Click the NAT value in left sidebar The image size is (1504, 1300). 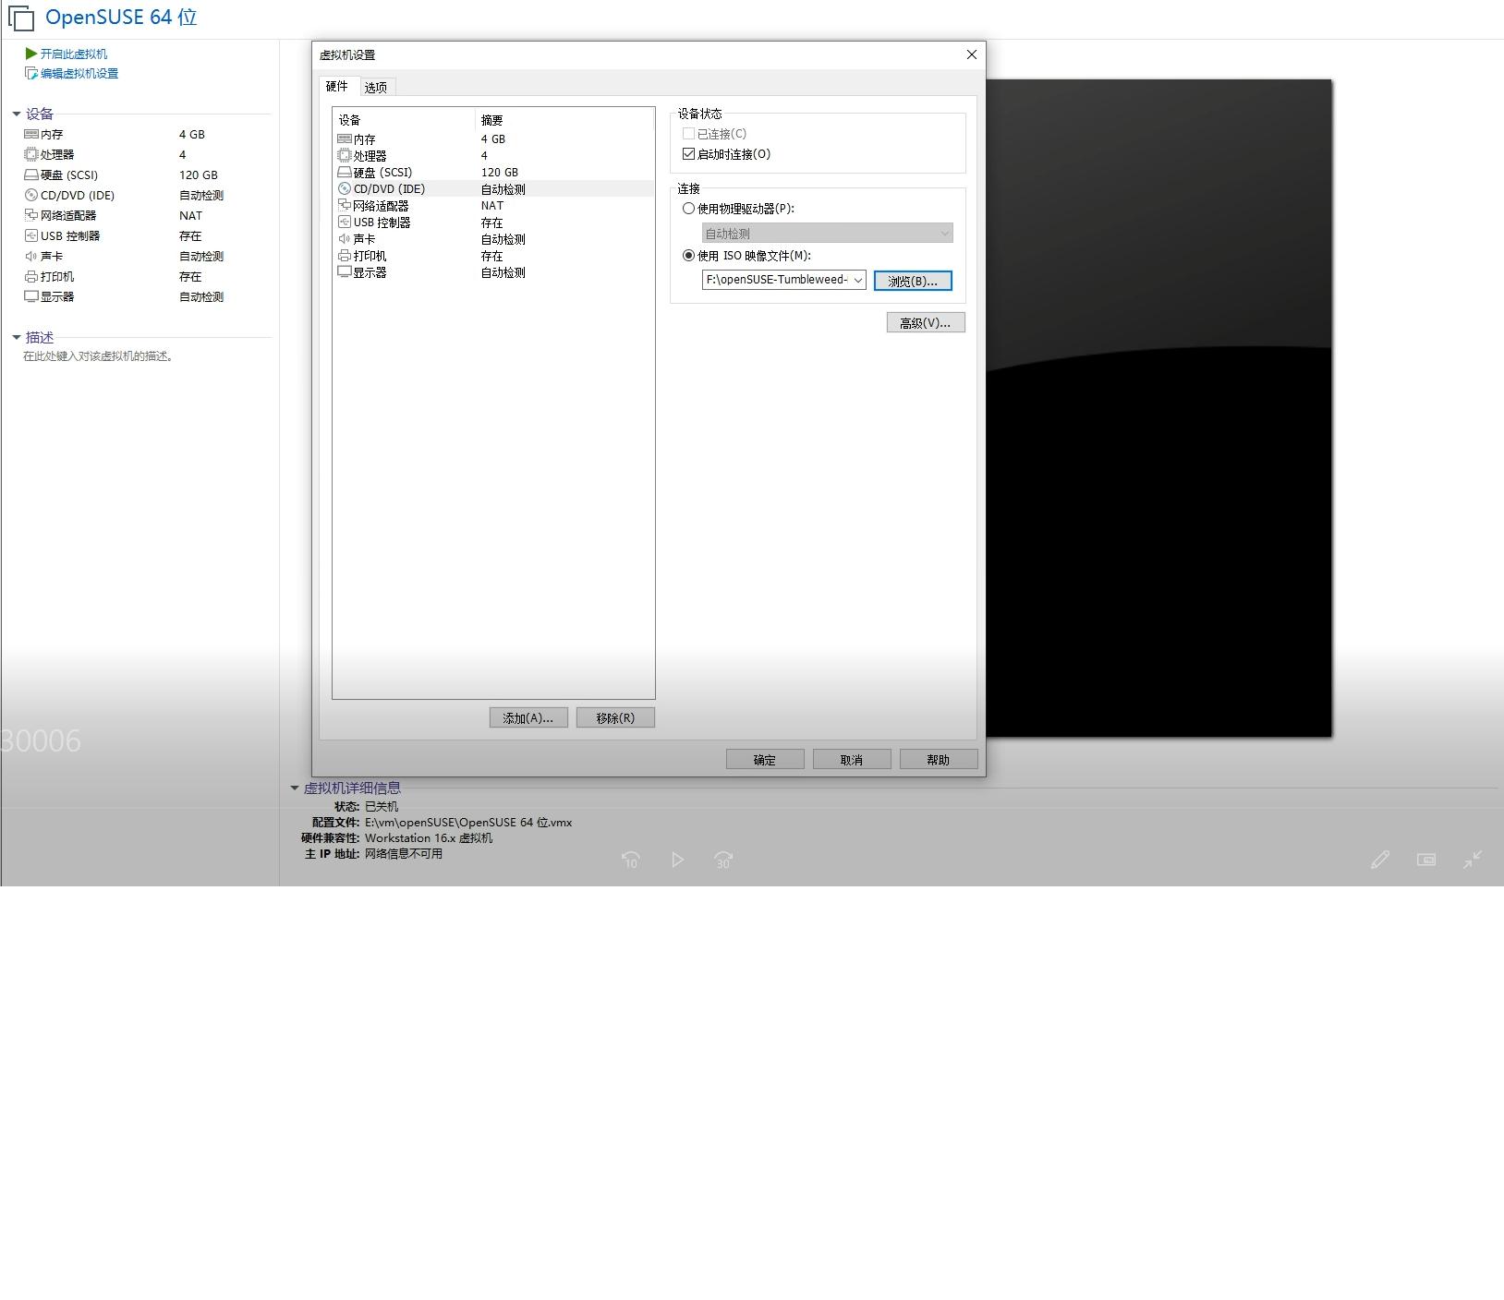click(x=190, y=215)
